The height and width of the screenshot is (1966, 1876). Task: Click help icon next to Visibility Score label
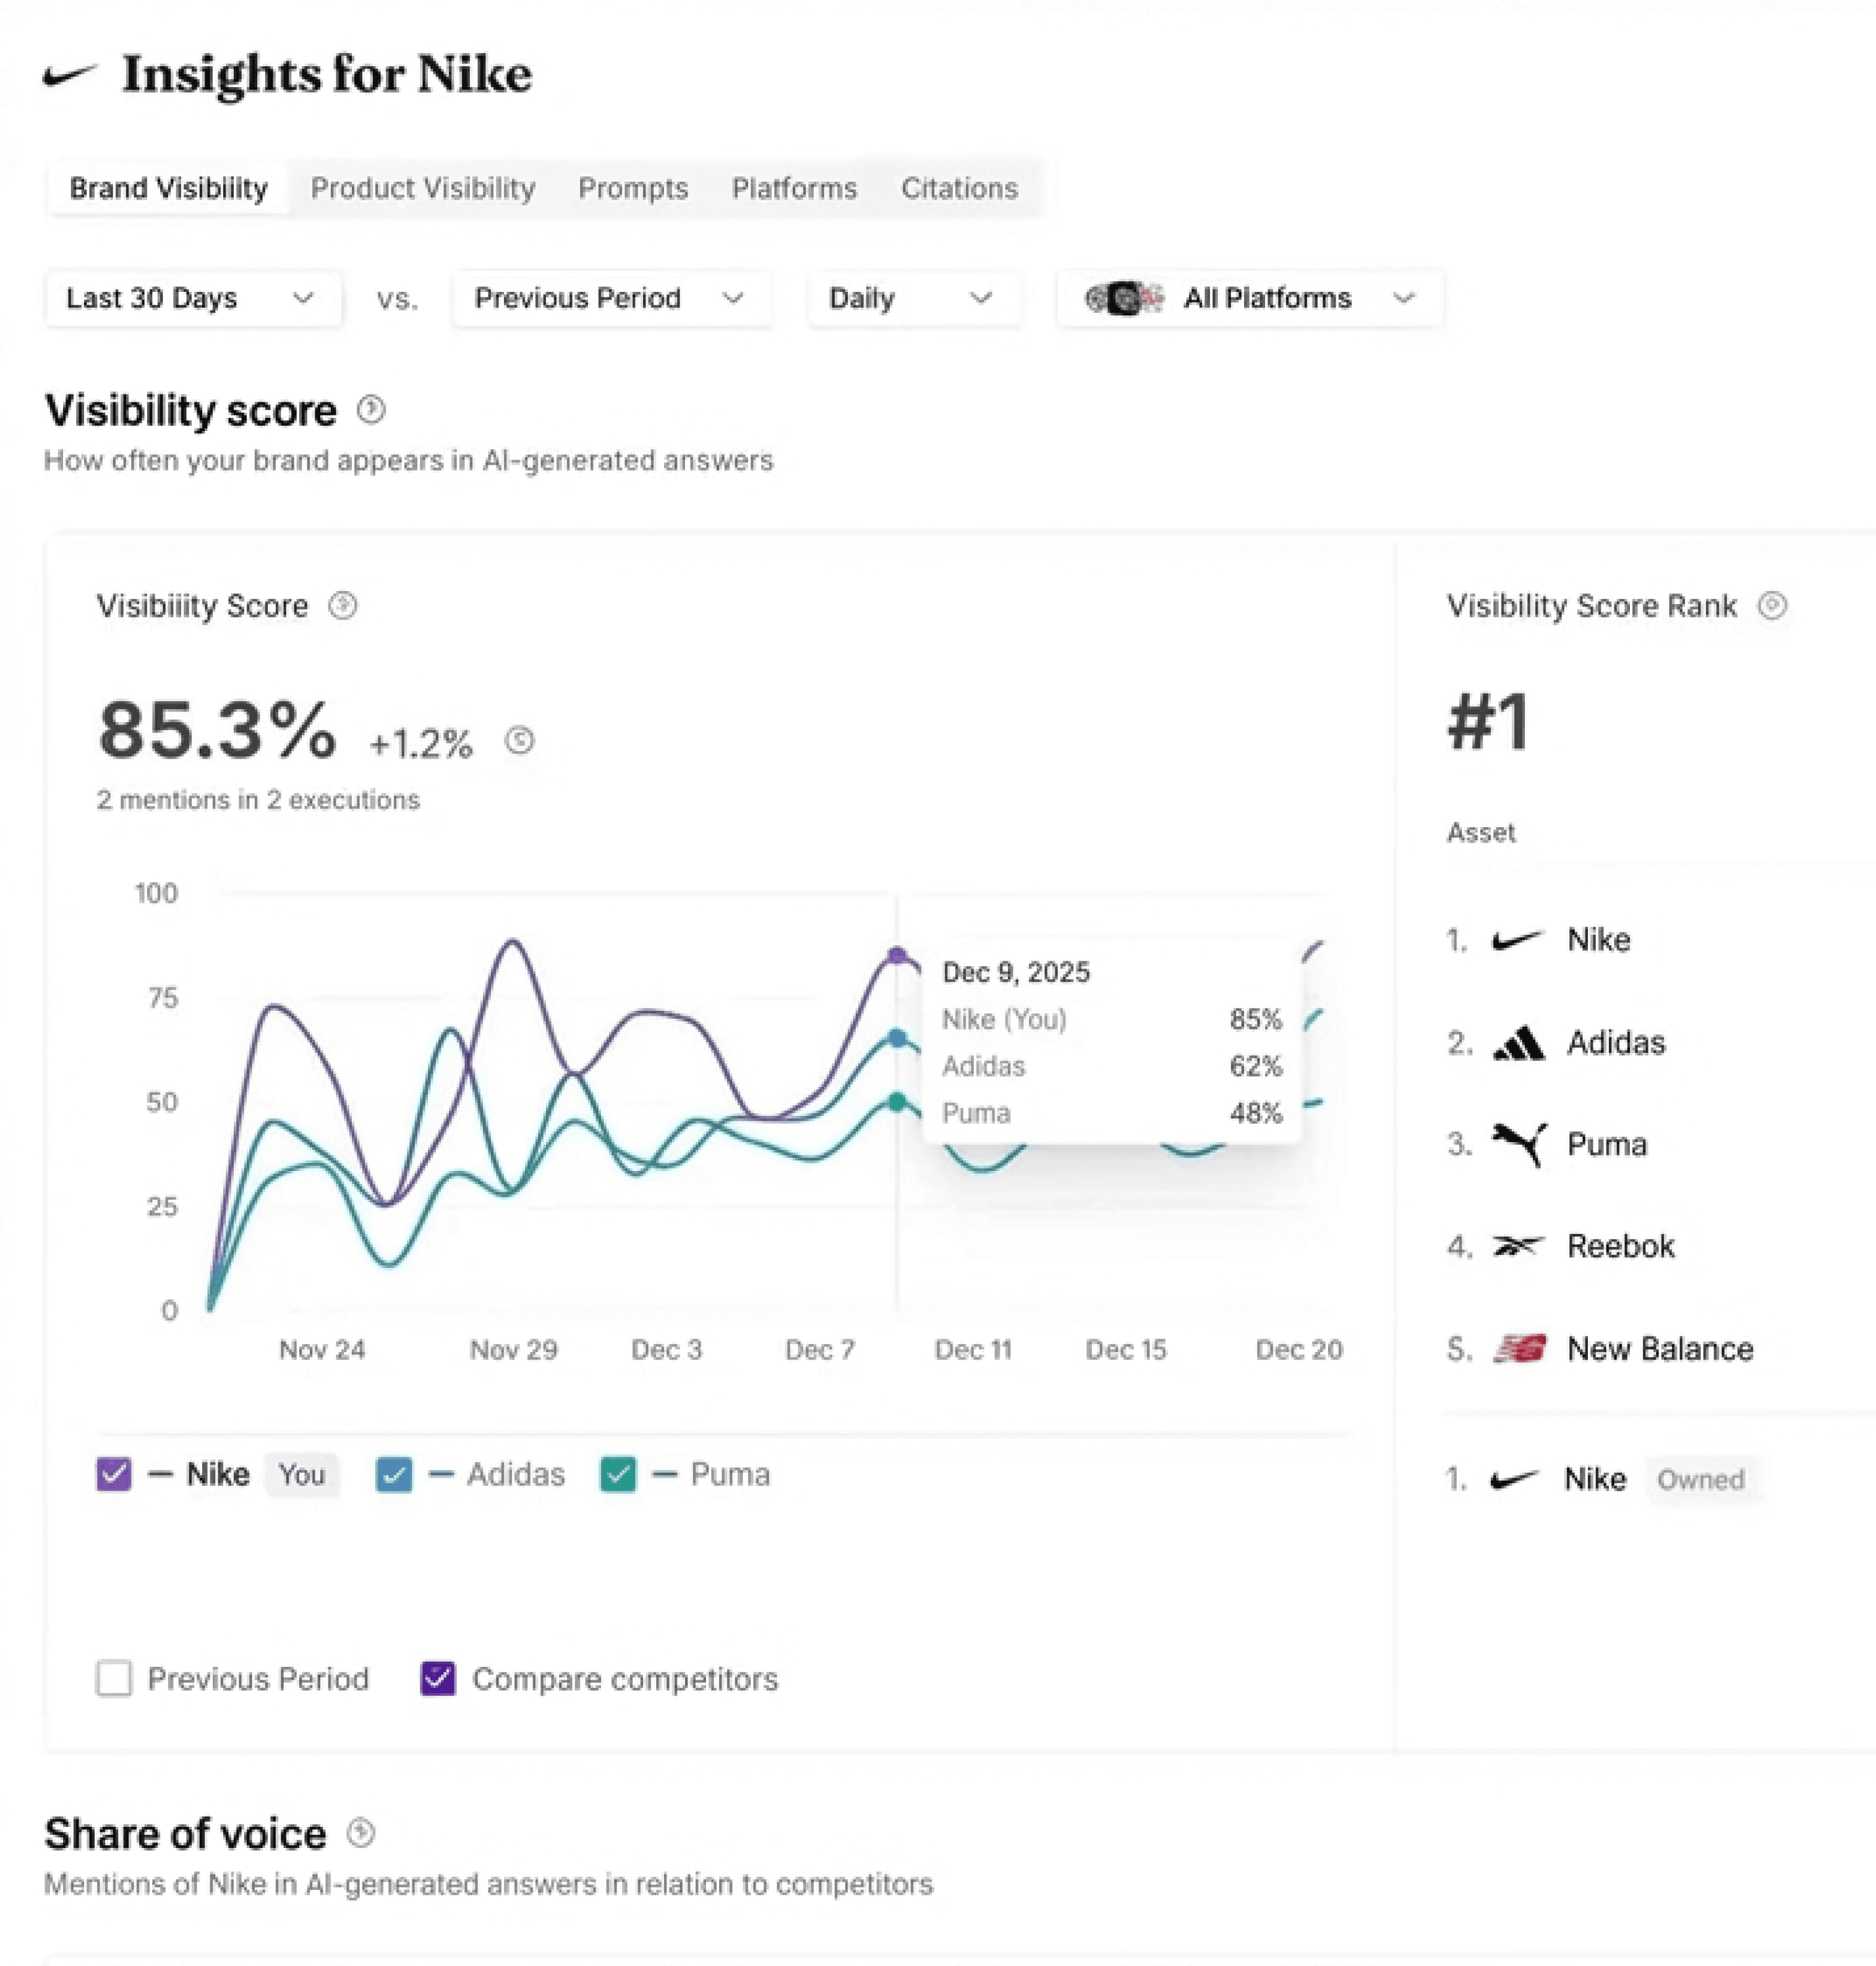(343, 605)
